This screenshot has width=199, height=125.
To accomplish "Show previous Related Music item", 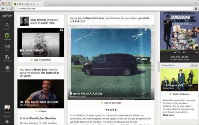I will 192,65.
